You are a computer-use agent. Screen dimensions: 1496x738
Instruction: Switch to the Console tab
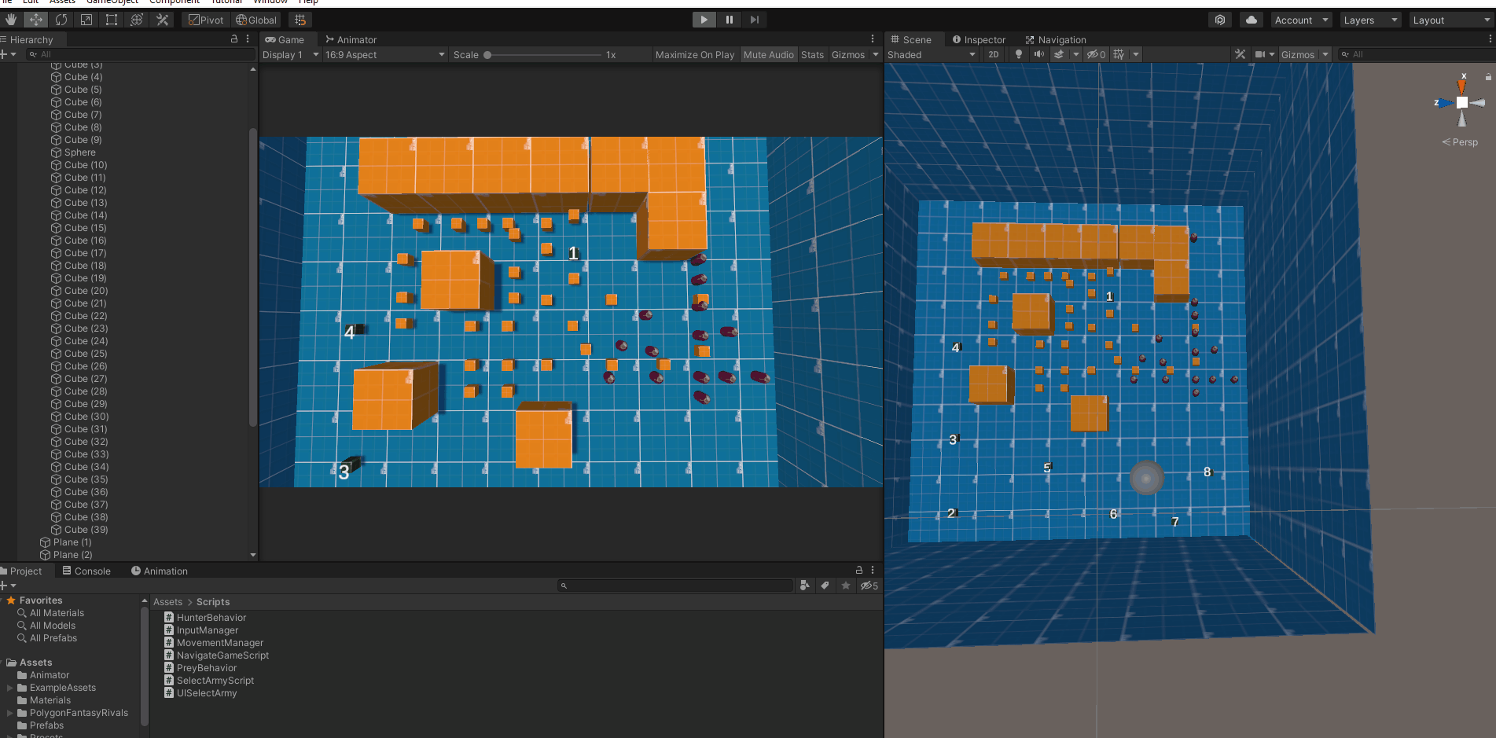(86, 571)
